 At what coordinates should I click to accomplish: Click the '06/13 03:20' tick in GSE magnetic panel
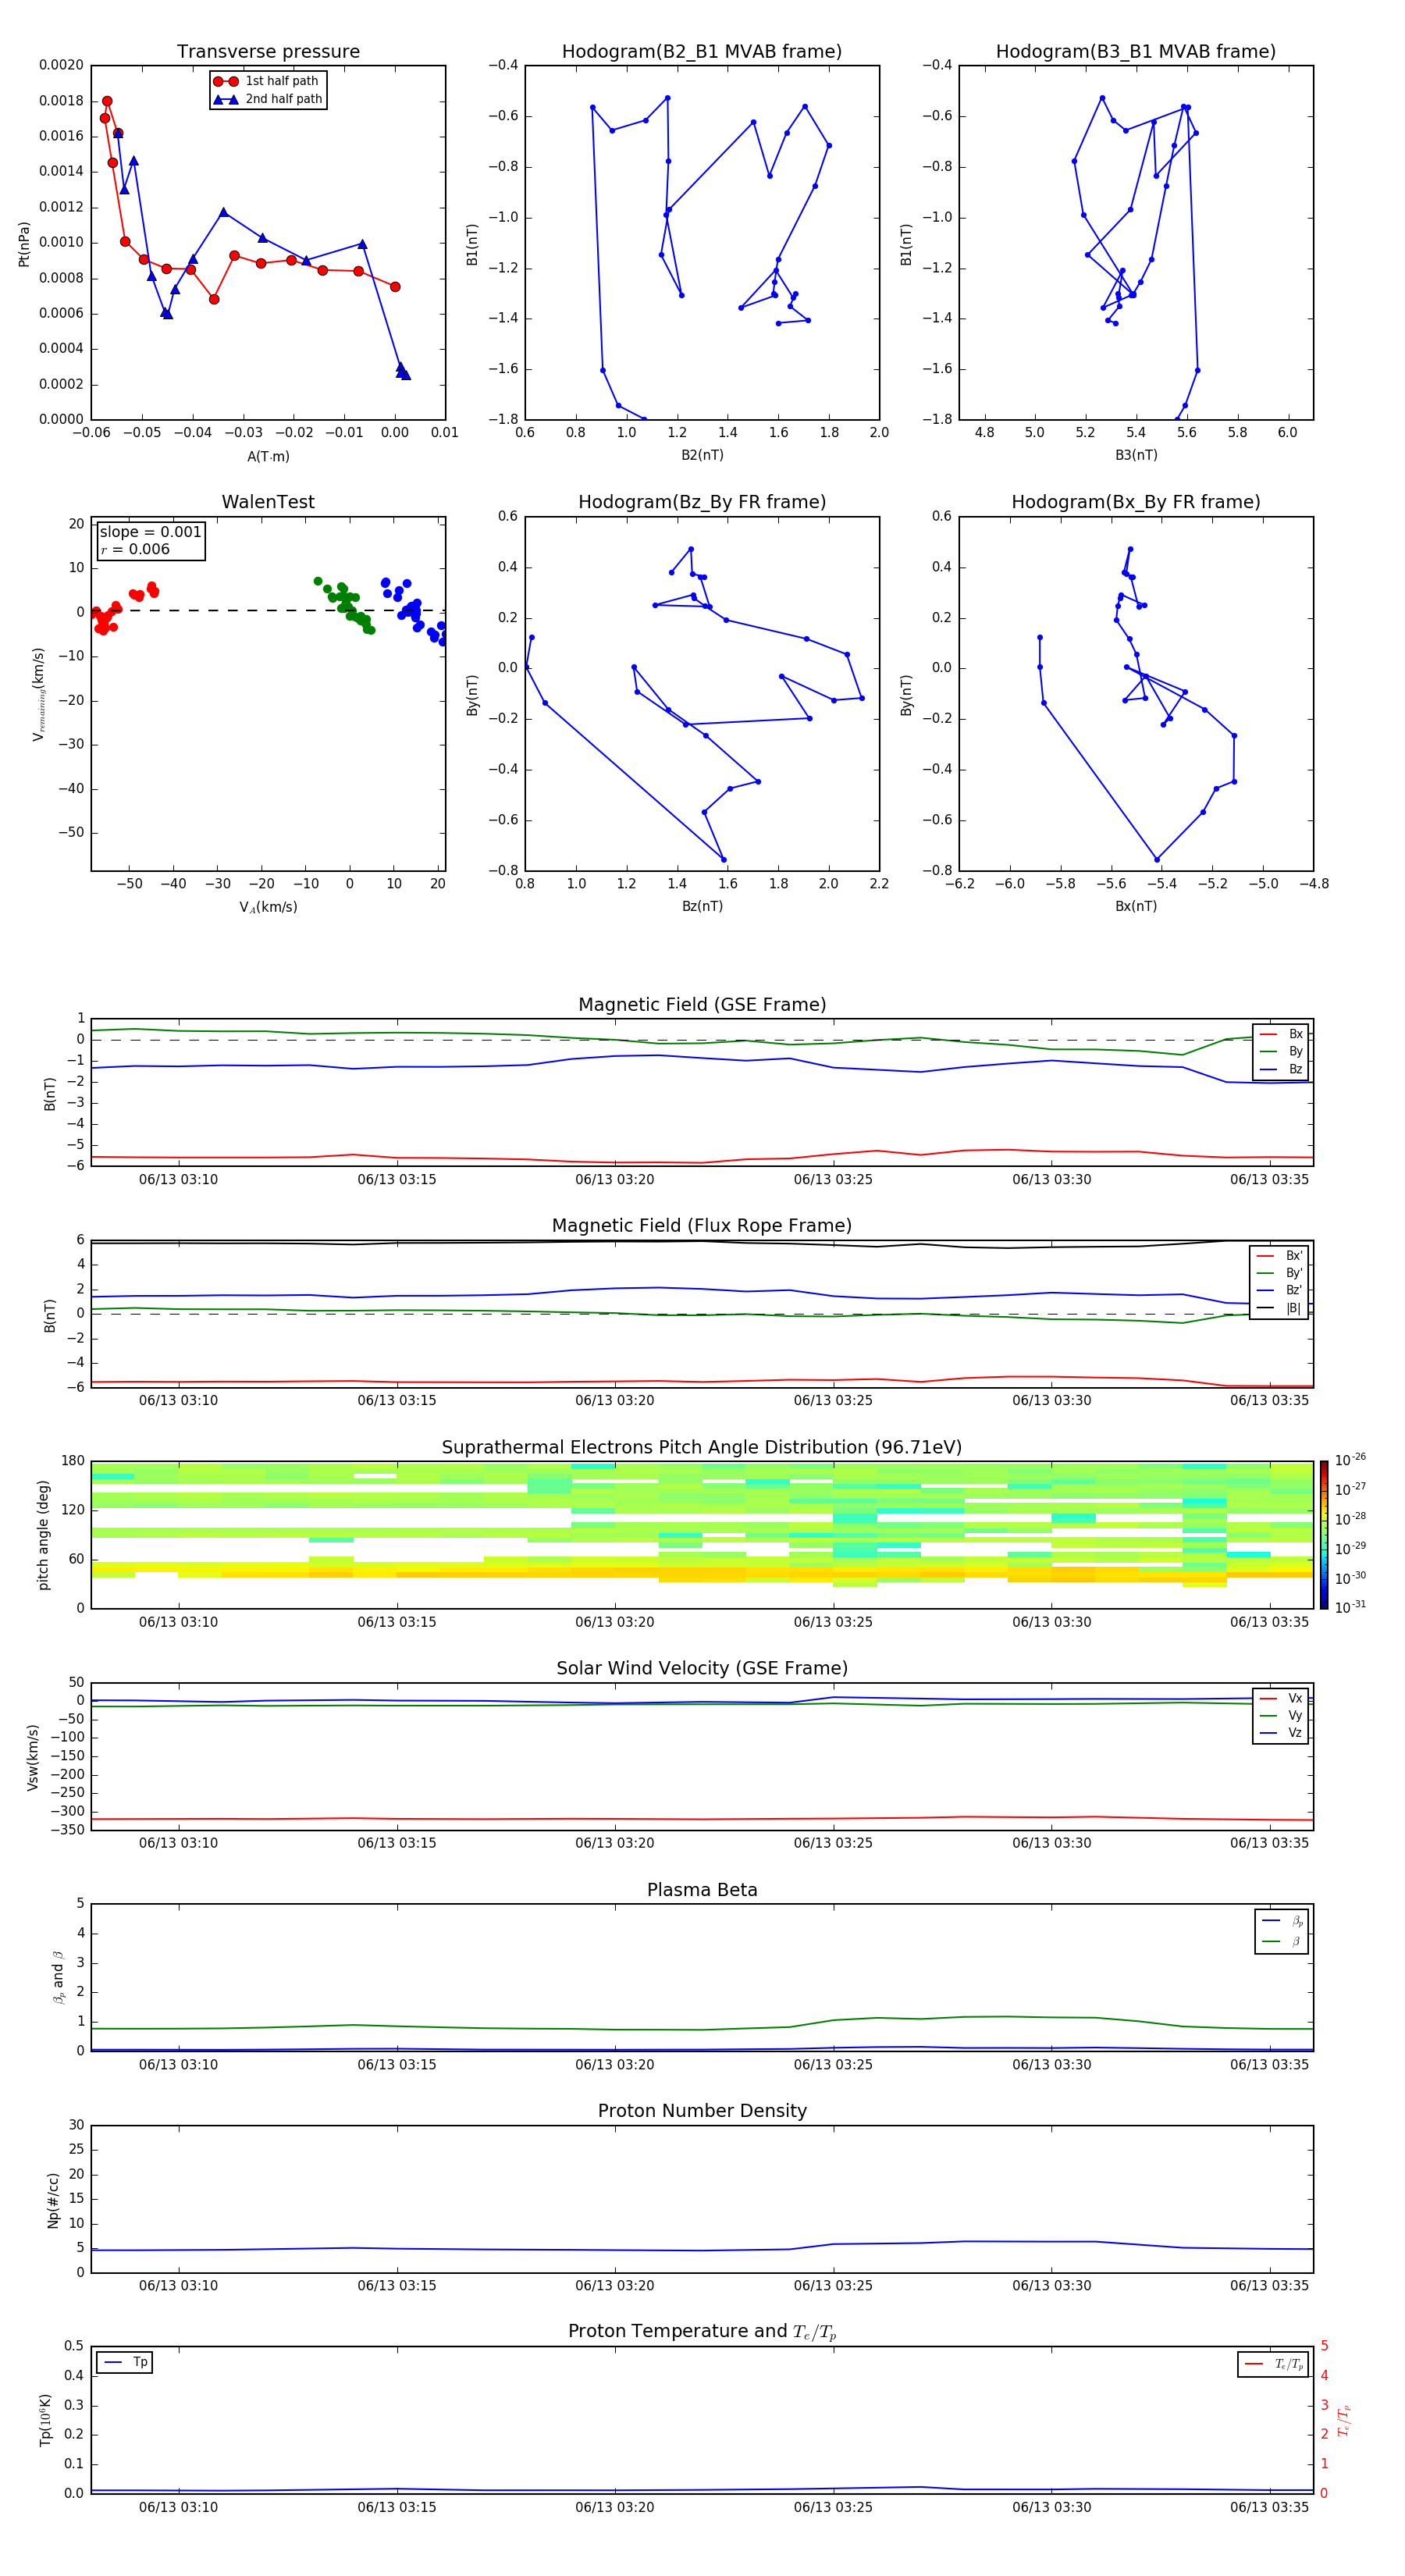coord(614,1180)
